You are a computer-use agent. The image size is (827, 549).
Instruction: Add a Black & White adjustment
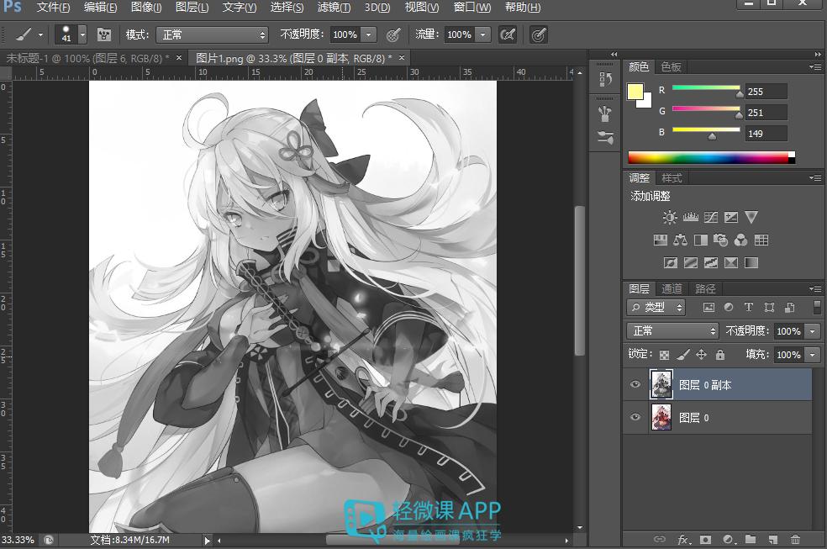click(701, 240)
